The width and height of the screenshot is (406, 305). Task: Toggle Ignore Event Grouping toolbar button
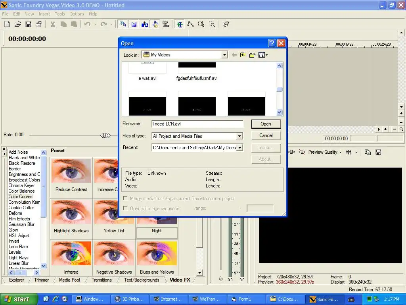[x=166, y=24]
